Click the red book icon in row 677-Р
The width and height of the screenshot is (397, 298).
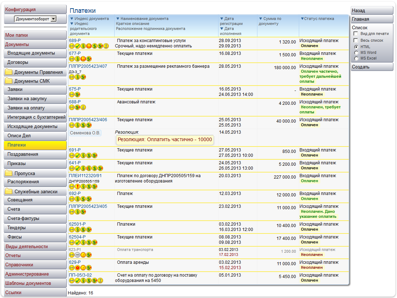[x=83, y=59]
